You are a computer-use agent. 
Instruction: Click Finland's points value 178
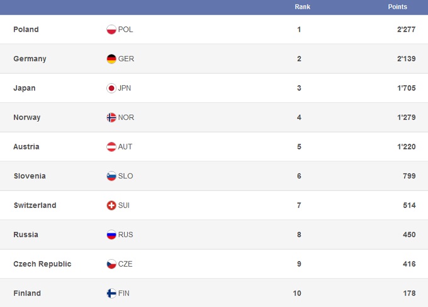click(409, 293)
